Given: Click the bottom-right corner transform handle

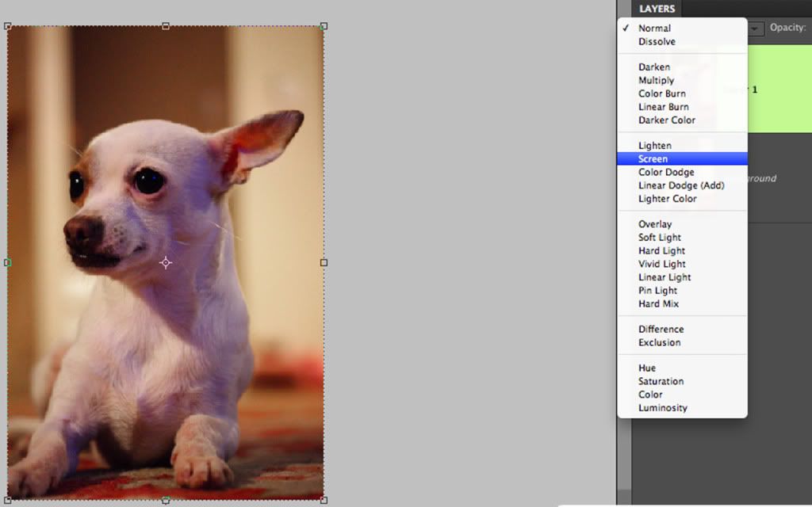Looking at the screenshot, I should point(324,500).
